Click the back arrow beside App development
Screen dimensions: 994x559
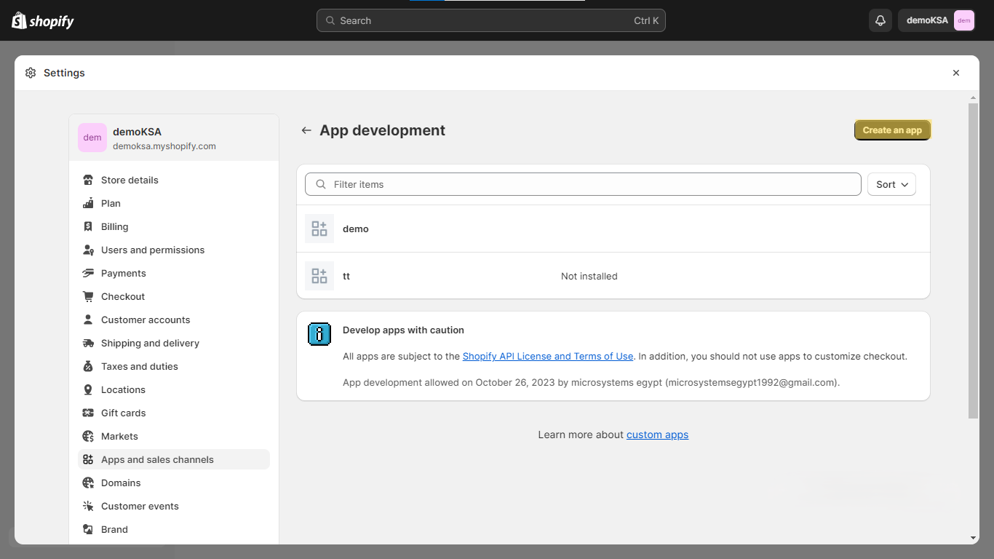(306, 130)
